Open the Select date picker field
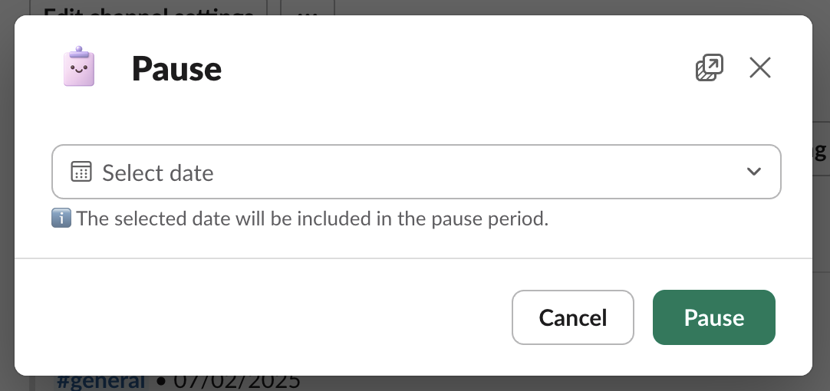Image resolution: width=830 pixels, height=391 pixels. pos(416,172)
